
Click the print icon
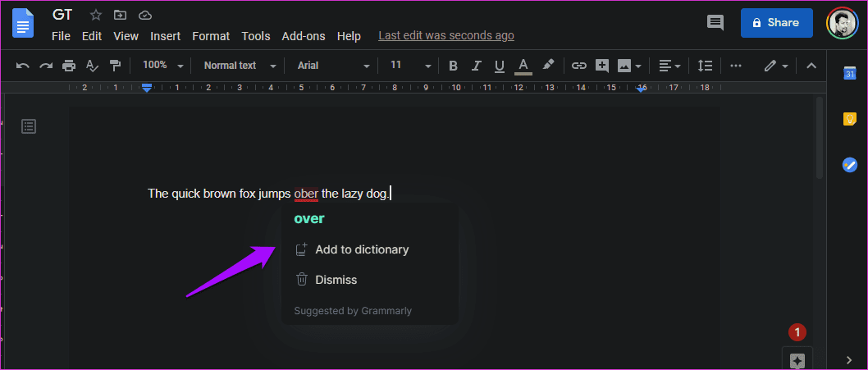(69, 66)
